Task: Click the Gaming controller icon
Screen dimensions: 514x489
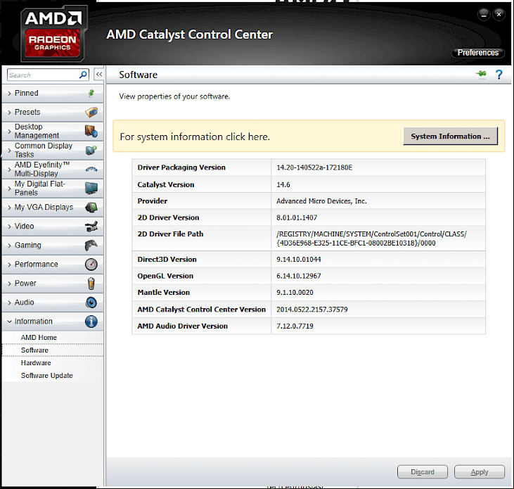Action: click(x=91, y=246)
